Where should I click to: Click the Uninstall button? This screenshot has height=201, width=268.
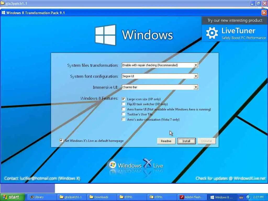click(x=206, y=141)
